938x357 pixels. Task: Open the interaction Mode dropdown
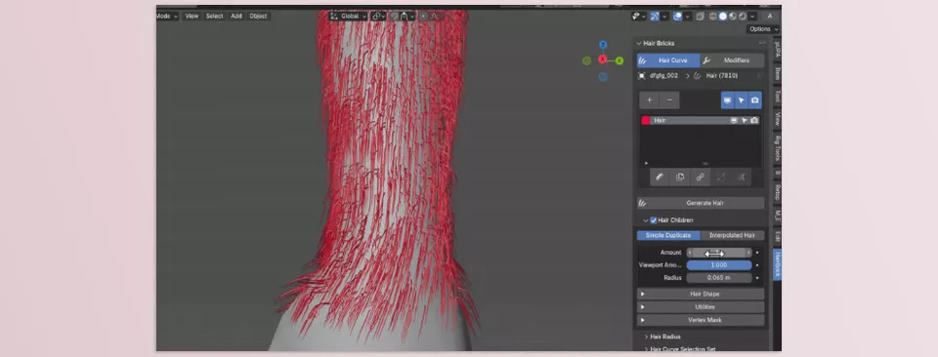(x=167, y=17)
